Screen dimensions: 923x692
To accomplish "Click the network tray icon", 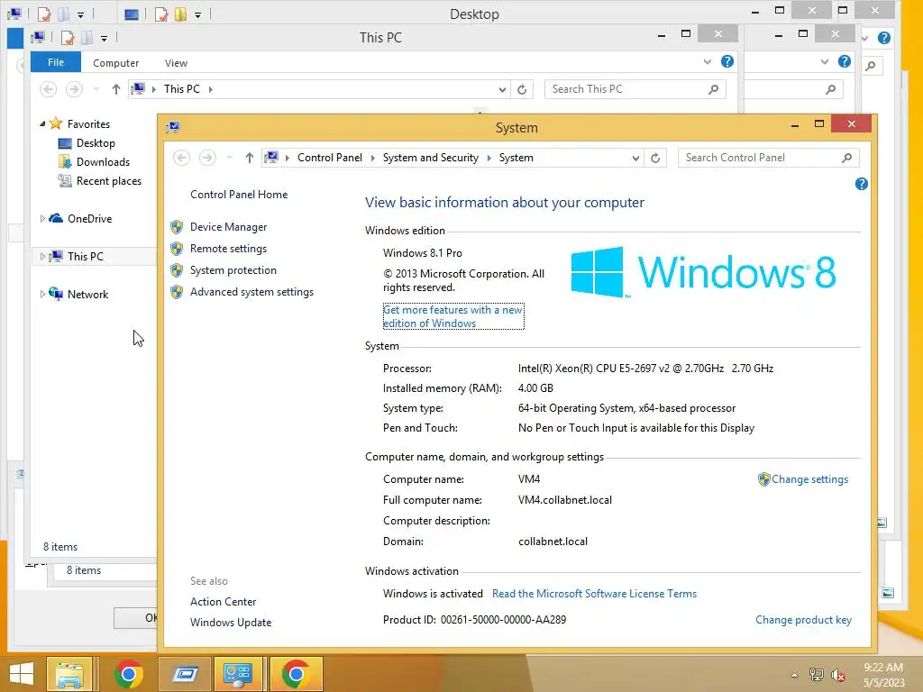I will (817, 675).
